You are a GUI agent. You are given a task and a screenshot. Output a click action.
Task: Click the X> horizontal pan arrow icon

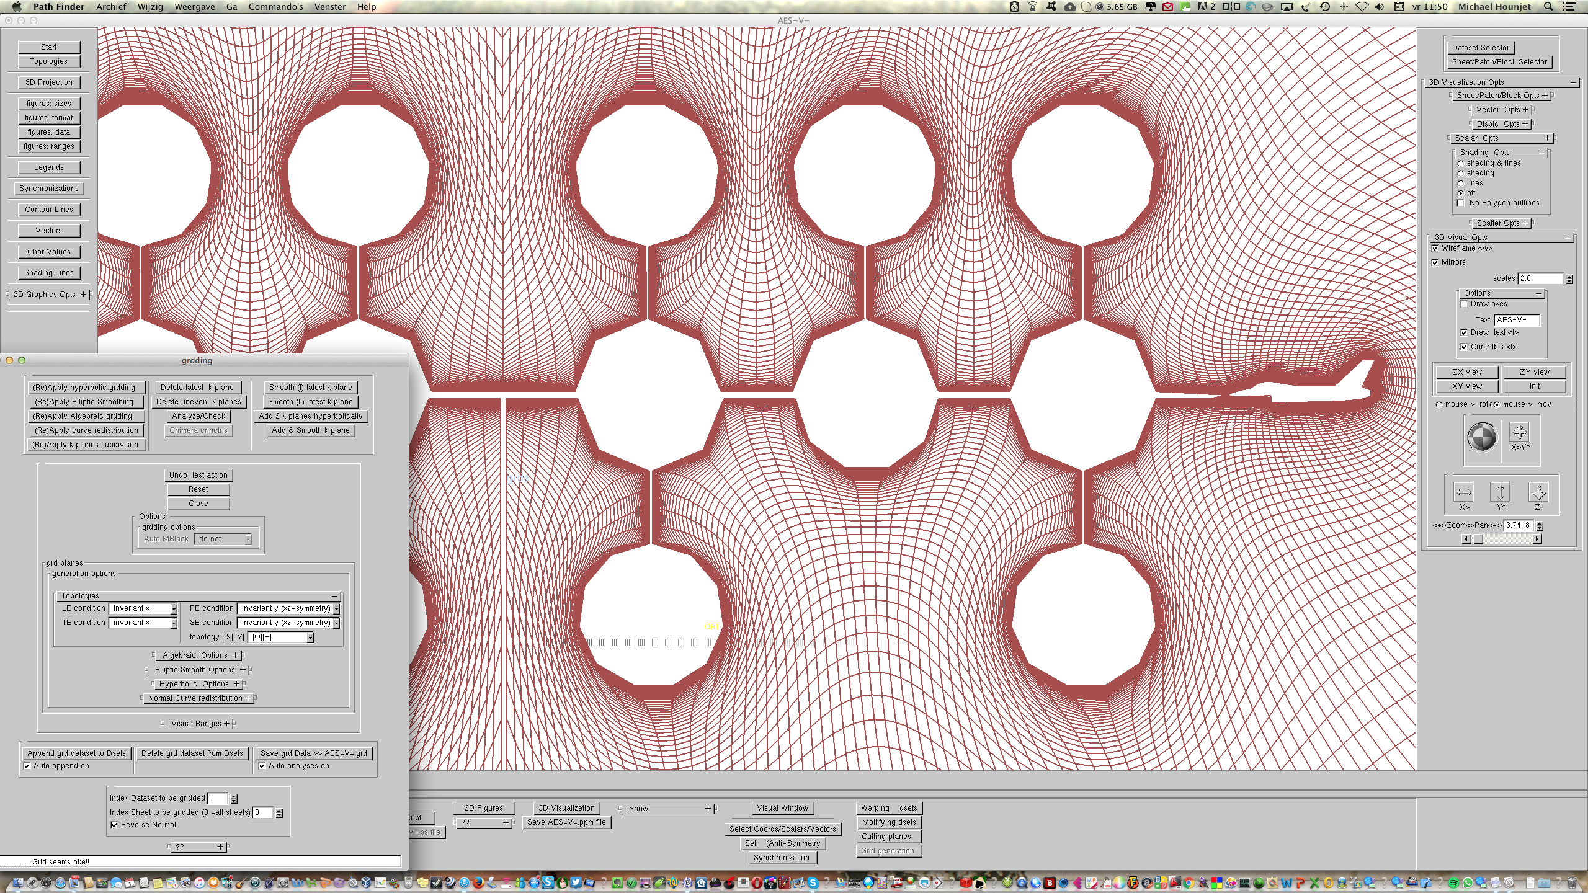click(1463, 492)
